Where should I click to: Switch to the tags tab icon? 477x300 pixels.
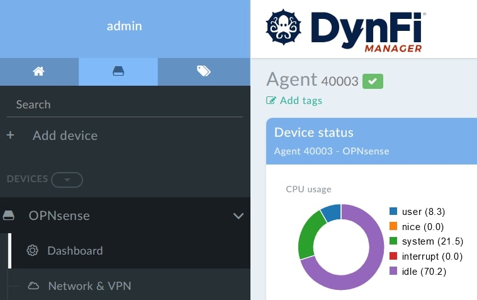[x=203, y=71]
